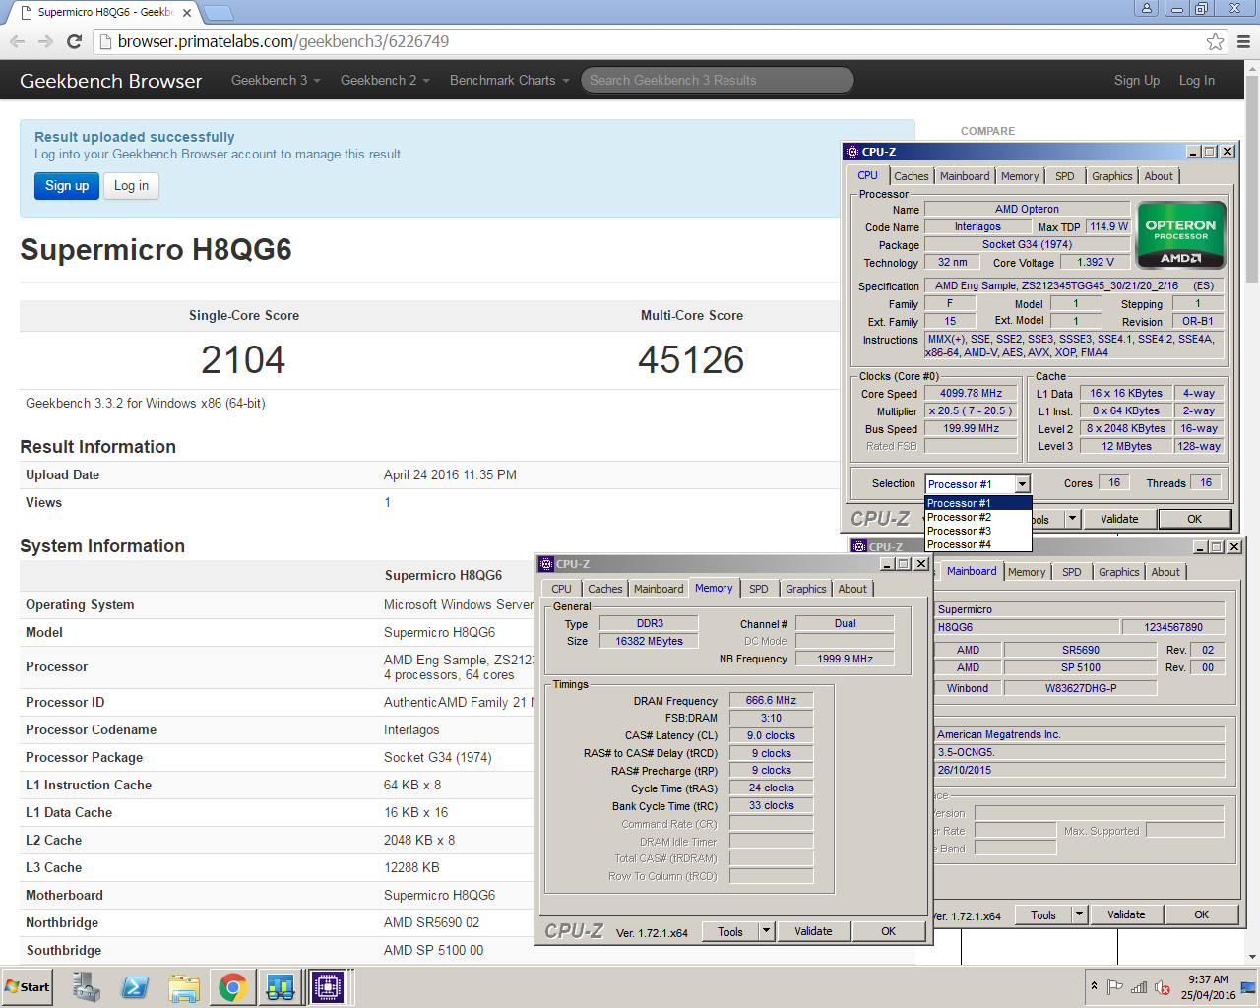The width and height of the screenshot is (1260, 1008).
Task: Switch to Geekbench via its taskbar icon
Action: (281, 986)
